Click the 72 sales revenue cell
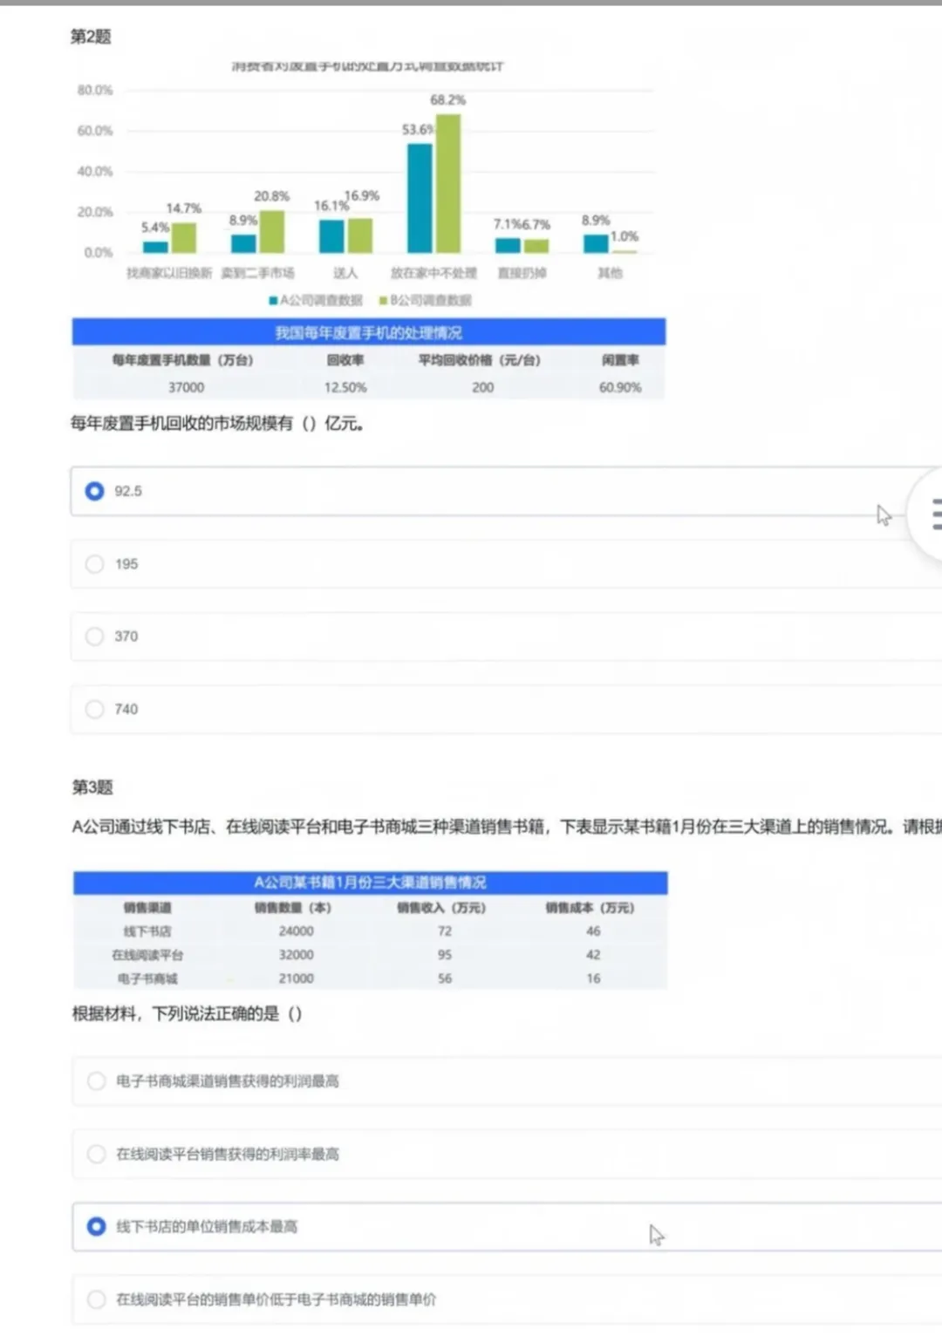Image resolution: width=942 pixels, height=1343 pixels. (x=445, y=931)
